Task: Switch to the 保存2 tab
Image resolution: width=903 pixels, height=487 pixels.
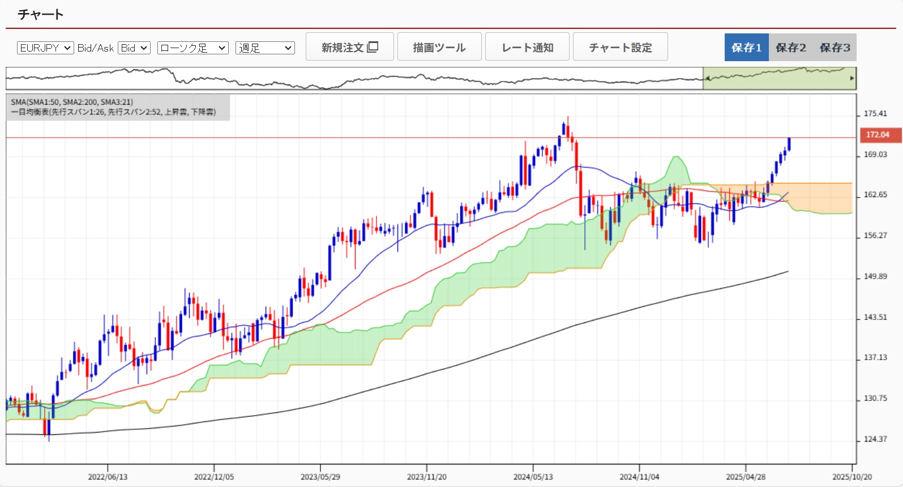Action: point(791,48)
